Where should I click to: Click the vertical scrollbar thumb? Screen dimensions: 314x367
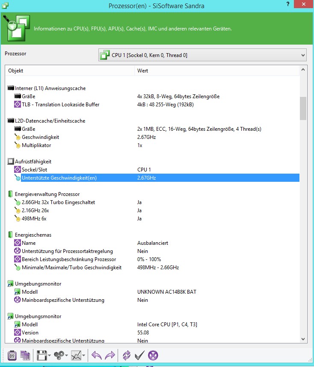303,108
